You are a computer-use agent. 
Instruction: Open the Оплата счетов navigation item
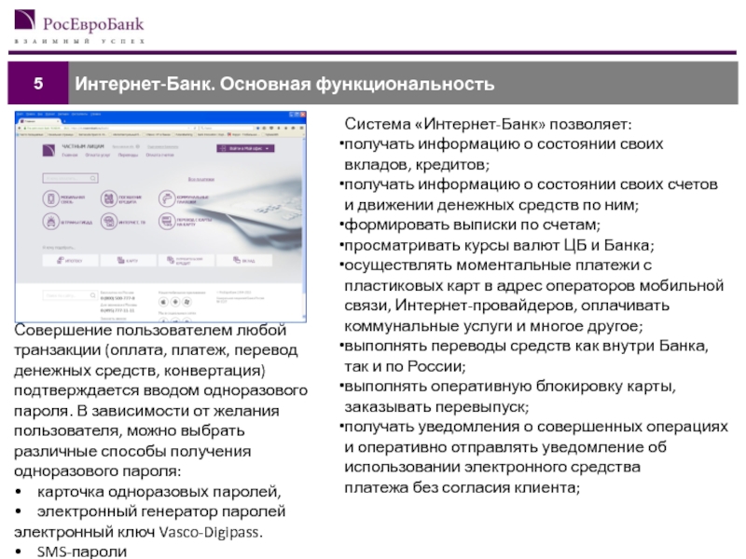pos(159,155)
